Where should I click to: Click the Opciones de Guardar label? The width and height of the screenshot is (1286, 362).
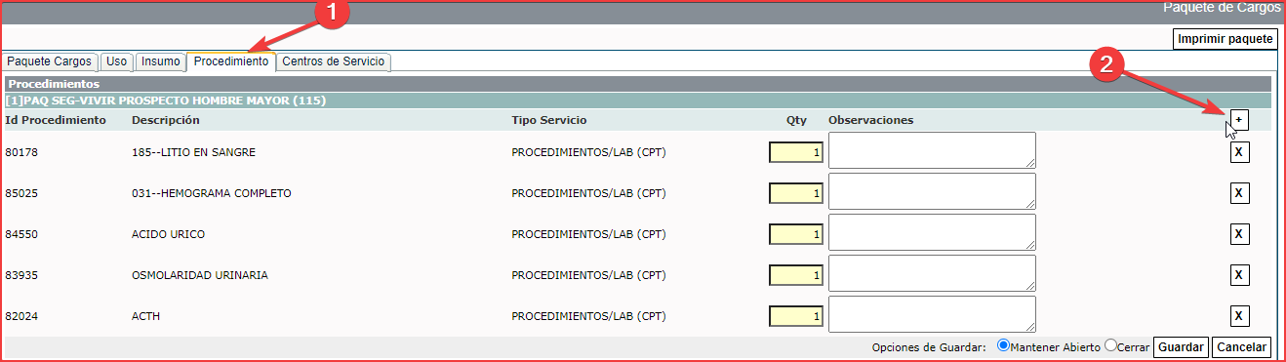929,347
